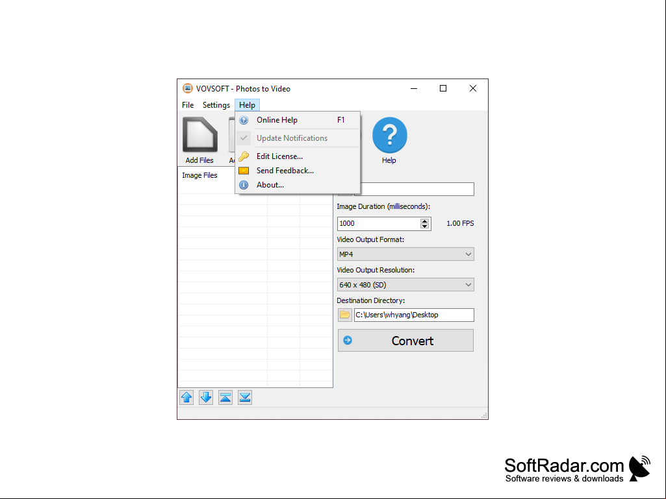Click the Add Files toolbar icon
This screenshot has height=499, width=666.
tap(199, 134)
